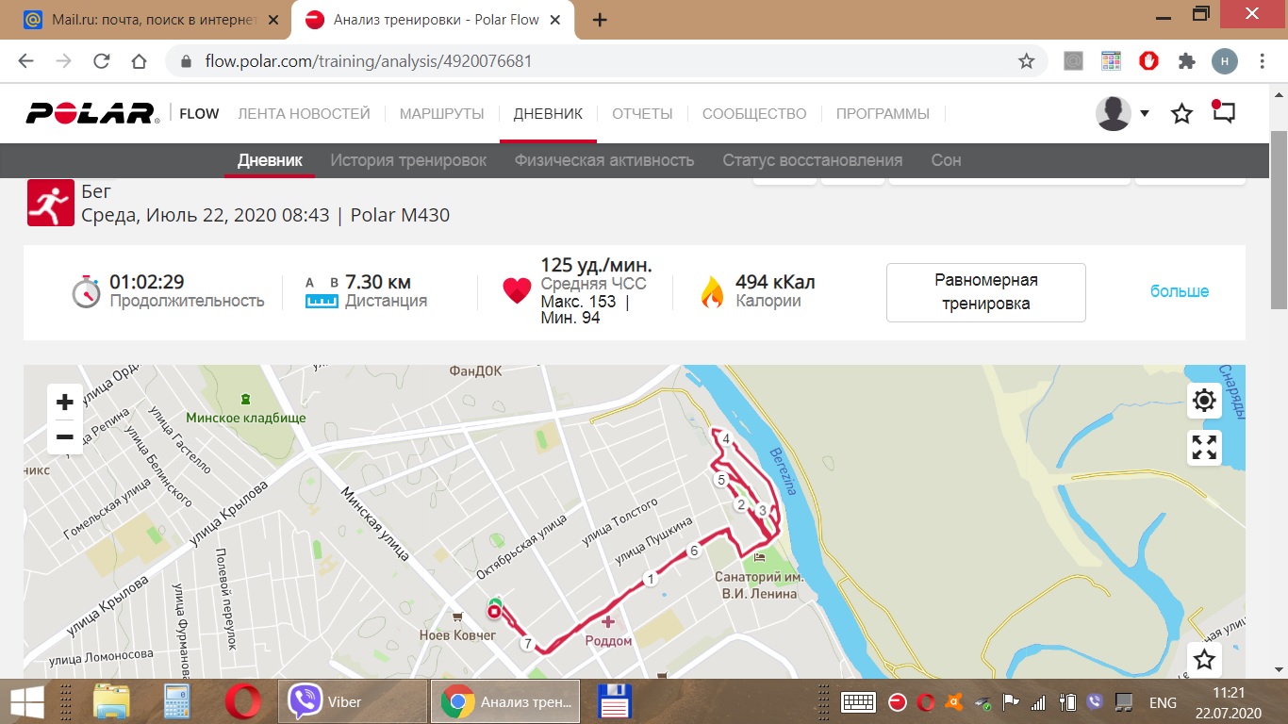The height and width of the screenshot is (724, 1288).
Task: Open the notifications chat icon
Action: click(1223, 113)
